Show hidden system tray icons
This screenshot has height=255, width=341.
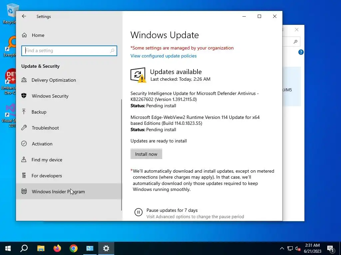(x=282, y=248)
